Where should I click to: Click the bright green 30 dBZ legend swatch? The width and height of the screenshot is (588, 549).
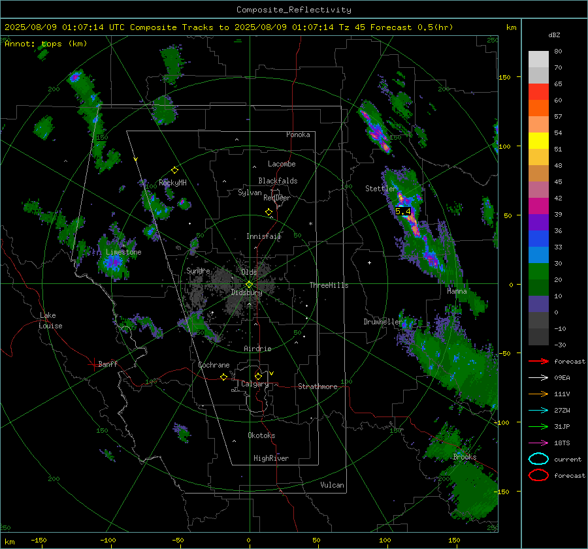538,271
